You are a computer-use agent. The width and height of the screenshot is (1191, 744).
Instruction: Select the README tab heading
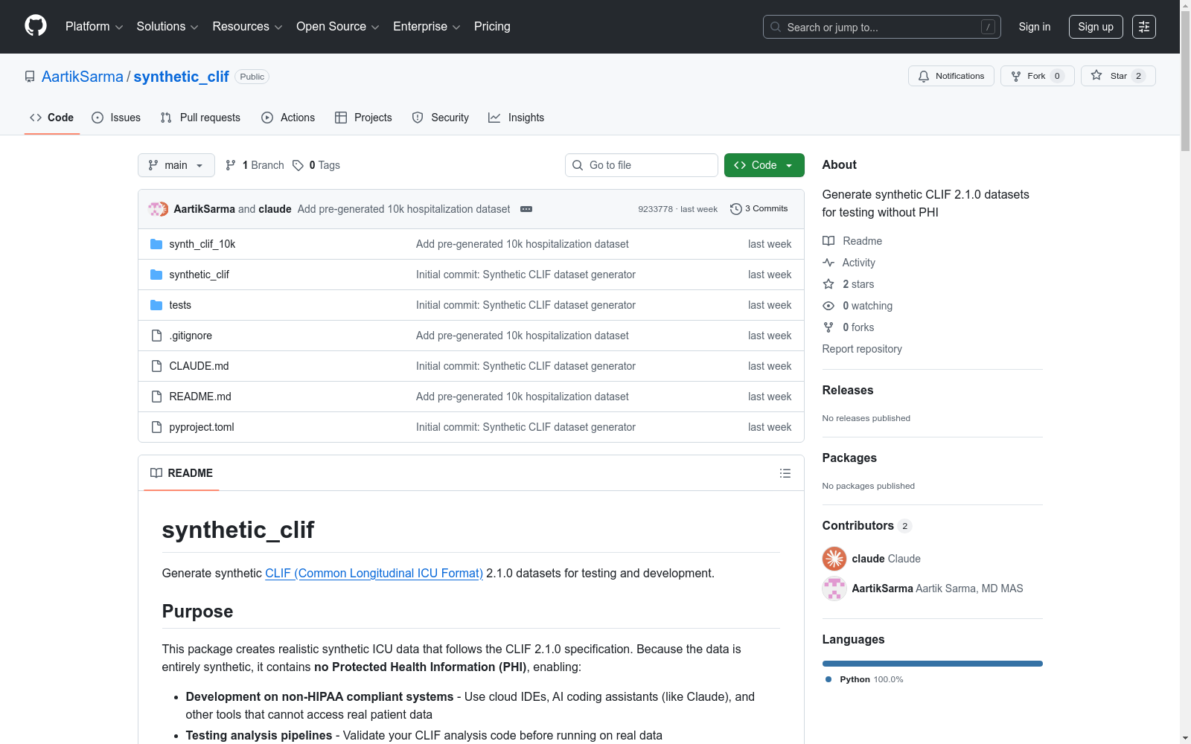tap(182, 473)
